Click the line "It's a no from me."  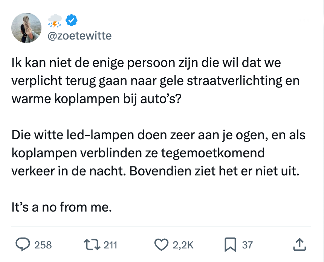[62, 207]
